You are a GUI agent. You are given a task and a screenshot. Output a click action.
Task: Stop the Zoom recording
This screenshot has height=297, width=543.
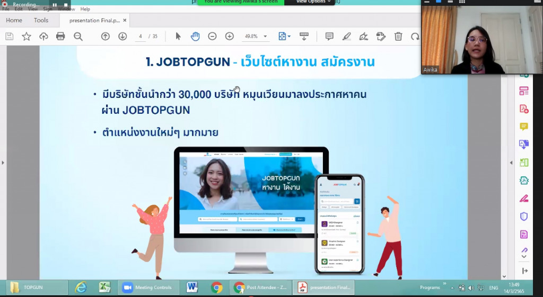coord(66,4)
